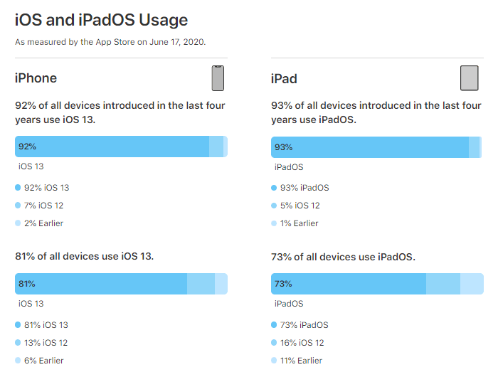Select the 6% Earlier legend entry

39,361
